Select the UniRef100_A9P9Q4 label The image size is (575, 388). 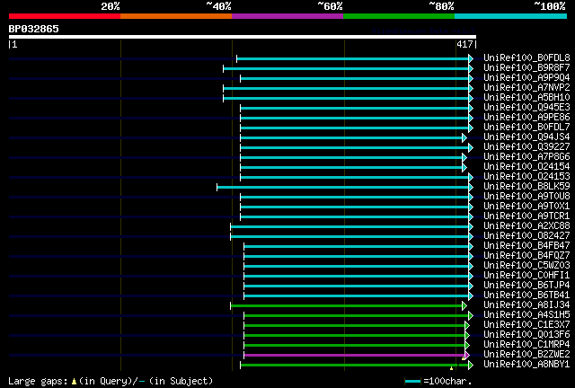526,78
